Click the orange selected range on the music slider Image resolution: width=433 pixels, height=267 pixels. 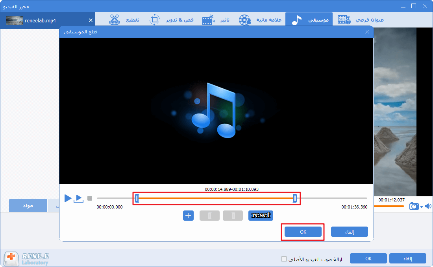coord(216,198)
